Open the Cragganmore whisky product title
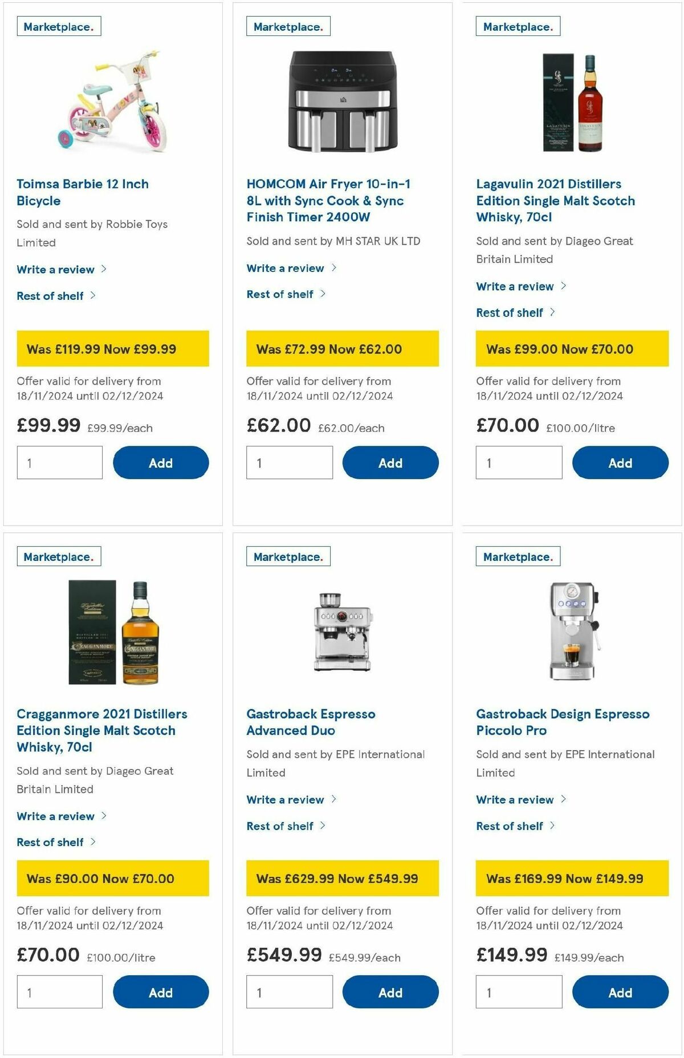The image size is (684, 1058). tap(103, 730)
